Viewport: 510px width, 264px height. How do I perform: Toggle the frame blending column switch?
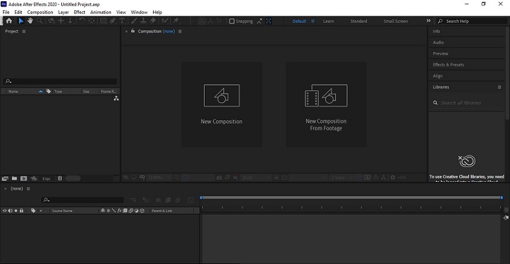click(125, 211)
